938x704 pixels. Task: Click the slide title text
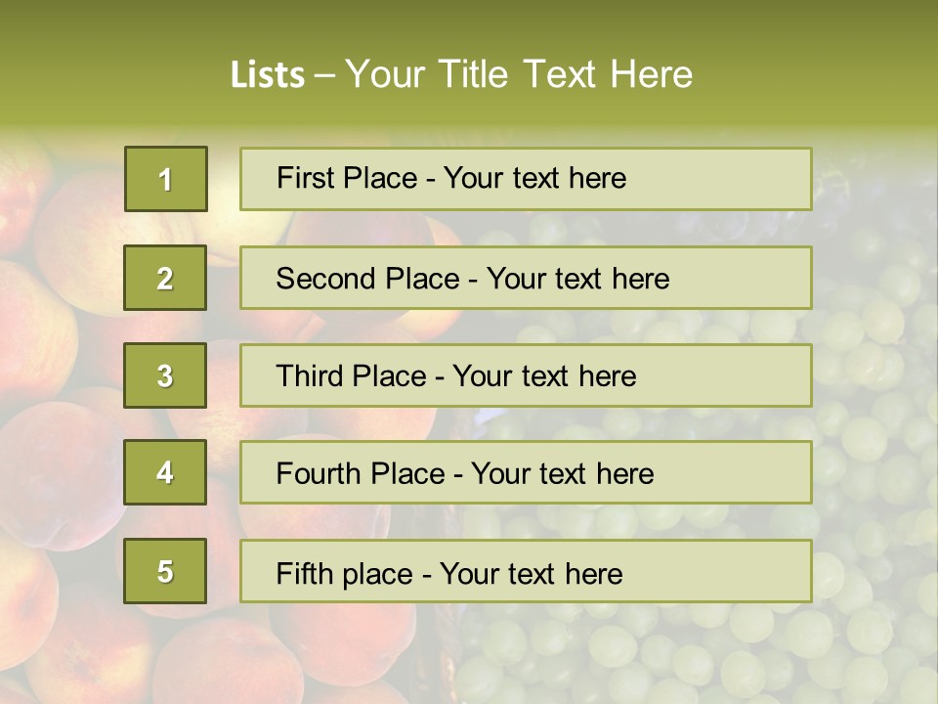[461, 74]
